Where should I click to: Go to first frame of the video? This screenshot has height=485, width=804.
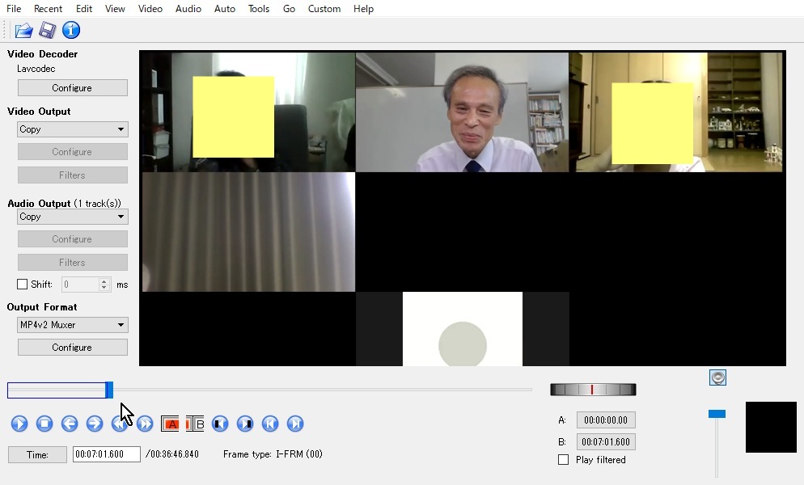270,424
